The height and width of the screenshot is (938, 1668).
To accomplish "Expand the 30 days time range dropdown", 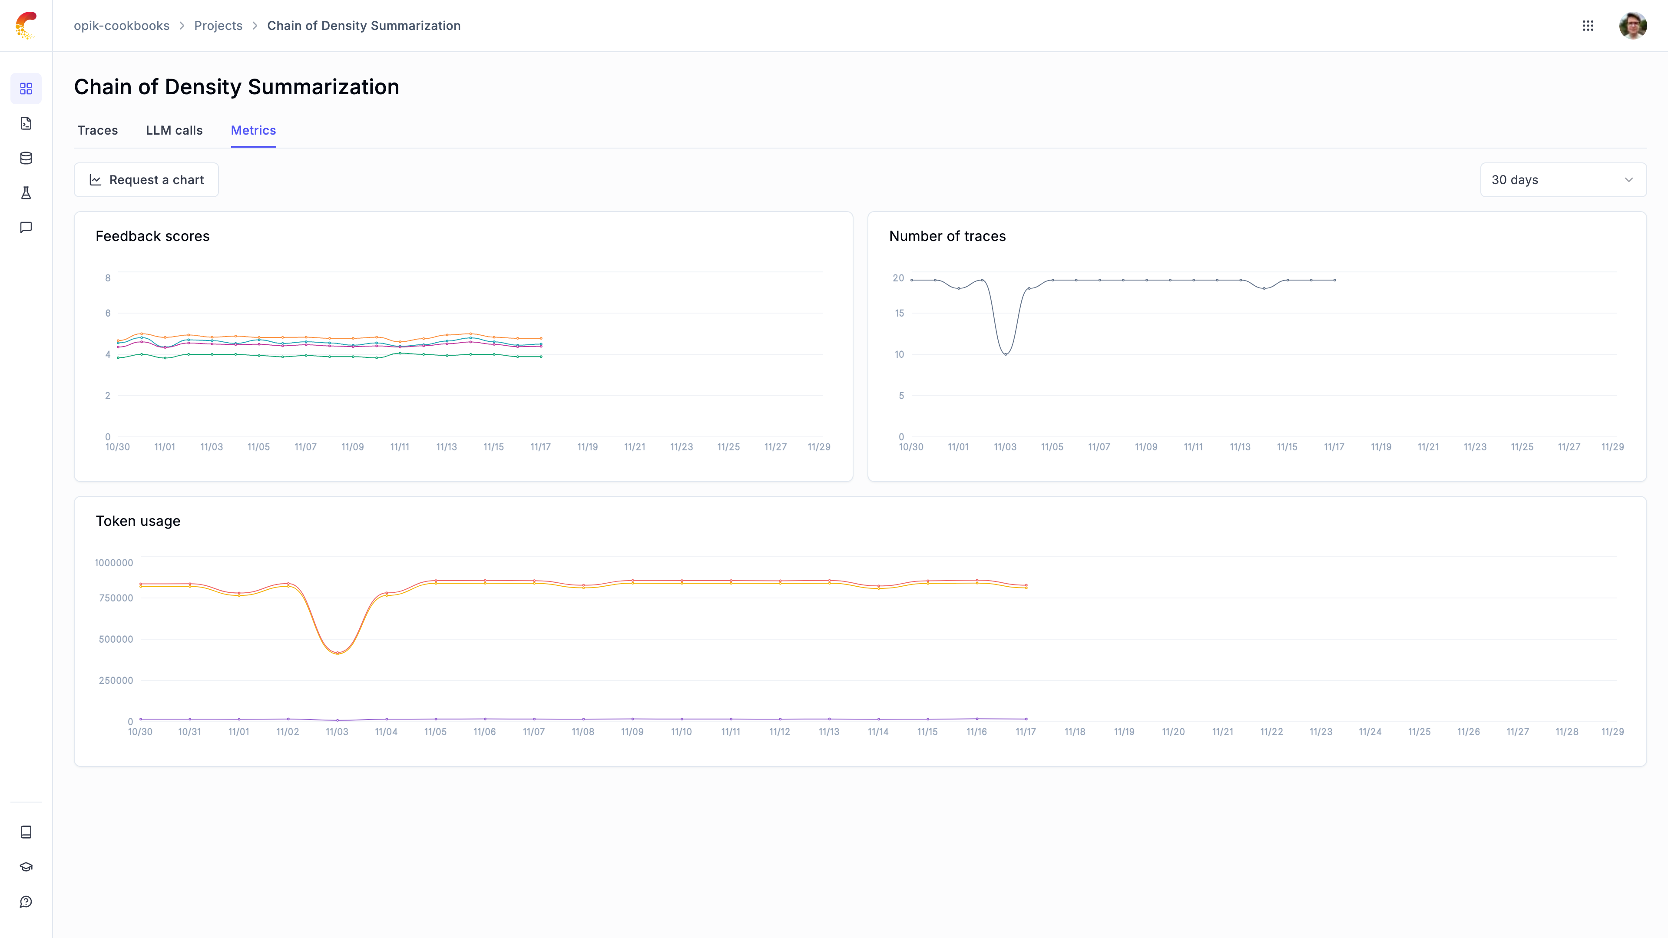I will tap(1562, 180).
